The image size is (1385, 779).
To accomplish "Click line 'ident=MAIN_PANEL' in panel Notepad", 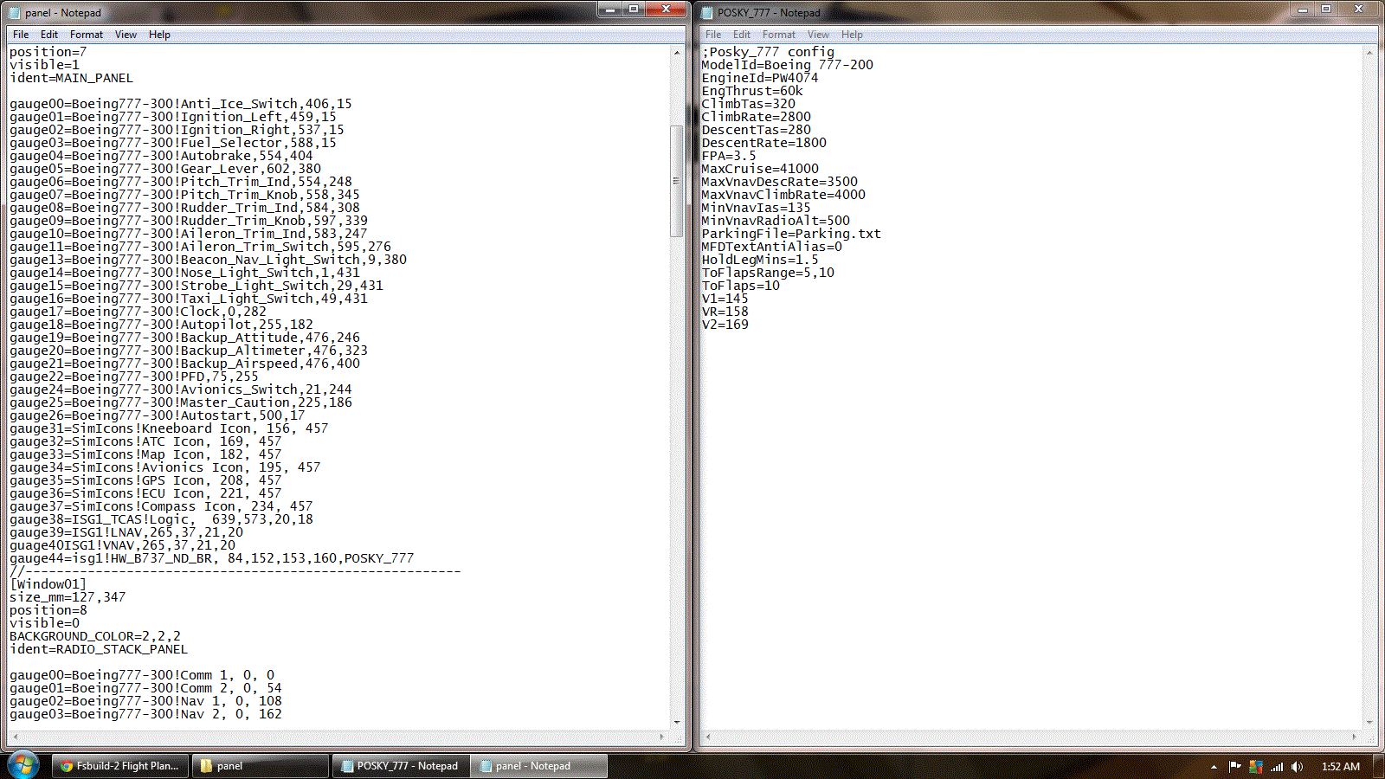I will pos(71,78).
